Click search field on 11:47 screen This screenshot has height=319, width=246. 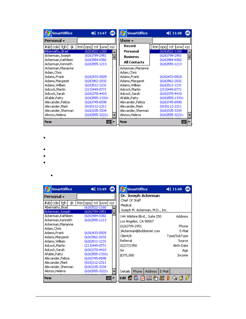click(96, 41)
